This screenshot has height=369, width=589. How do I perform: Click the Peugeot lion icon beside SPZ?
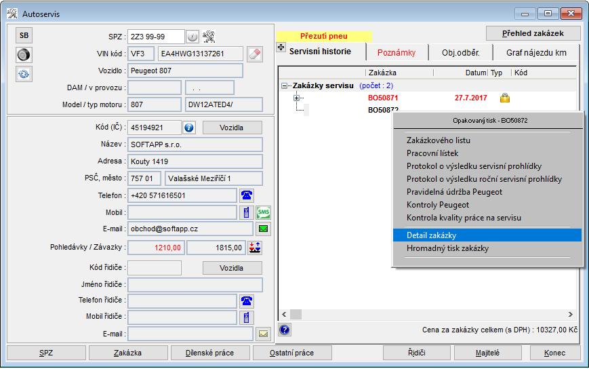[x=209, y=37]
